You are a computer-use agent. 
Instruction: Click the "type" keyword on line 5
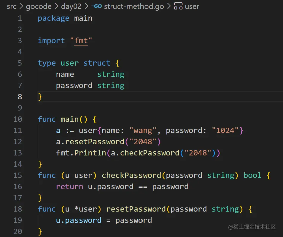pyautogui.click(x=47, y=63)
